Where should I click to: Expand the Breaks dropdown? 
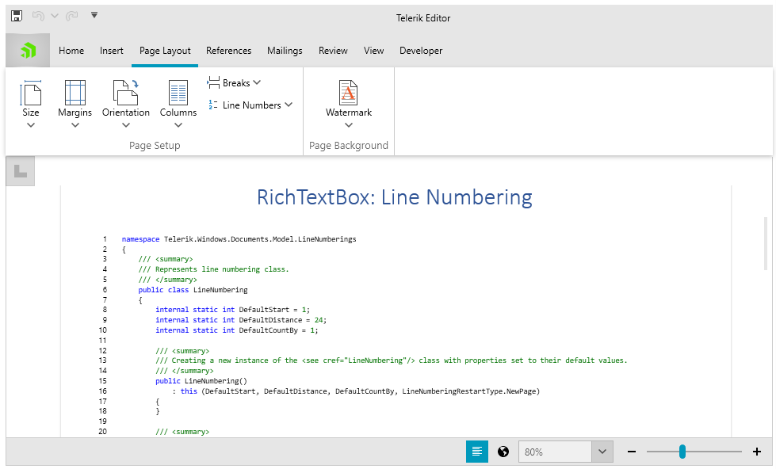point(234,82)
